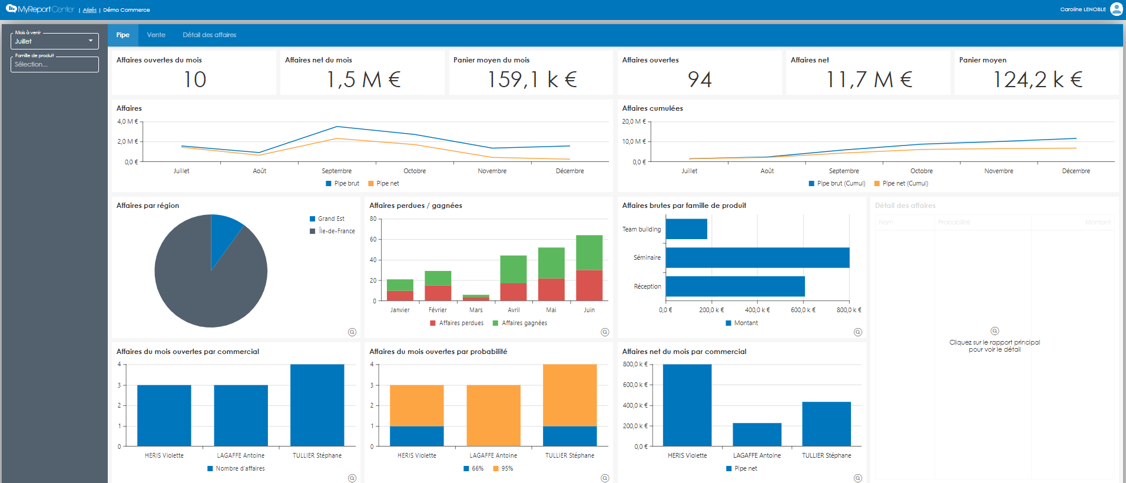
Task: Follow the Alizés breadcrumb link
Action: pyautogui.click(x=90, y=10)
